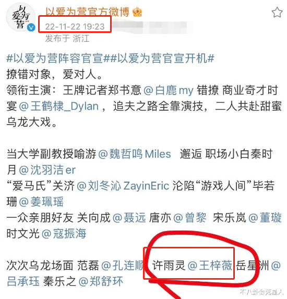
Task: Open the @董璇 mention
Action: pyautogui.click(x=265, y=218)
